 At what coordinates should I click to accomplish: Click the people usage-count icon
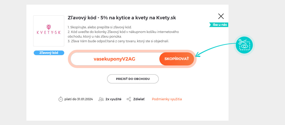pos(101,99)
